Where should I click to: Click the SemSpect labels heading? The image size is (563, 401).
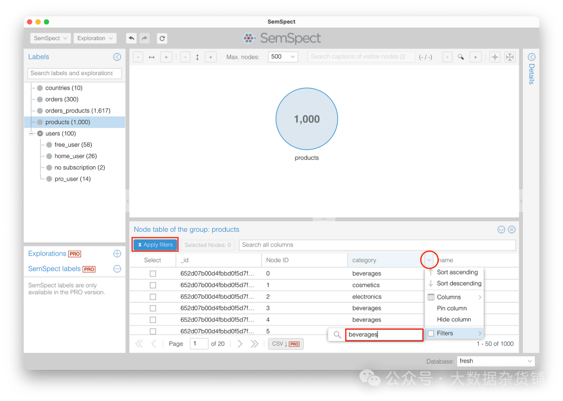(54, 269)
